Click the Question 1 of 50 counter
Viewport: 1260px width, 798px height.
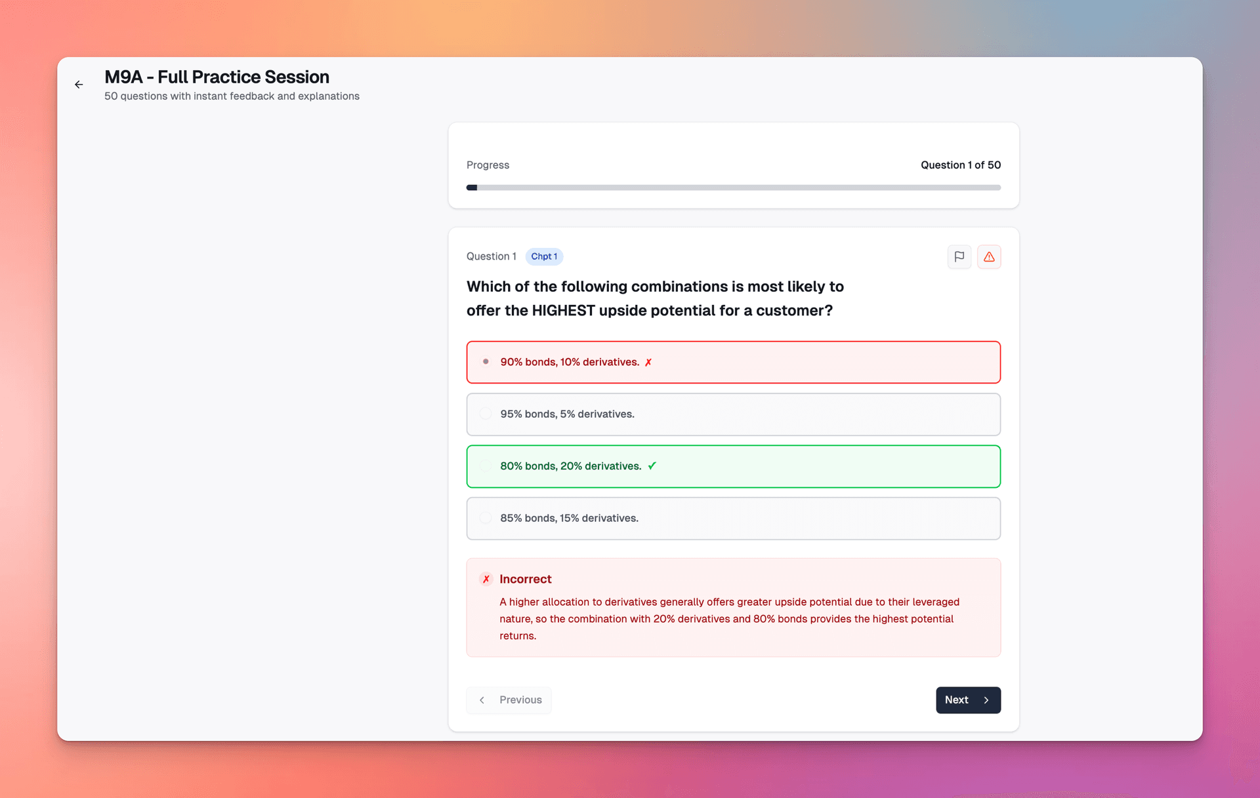[960, 165]
